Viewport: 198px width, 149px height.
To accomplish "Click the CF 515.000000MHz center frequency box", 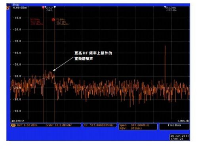I will tap(100, 125).
